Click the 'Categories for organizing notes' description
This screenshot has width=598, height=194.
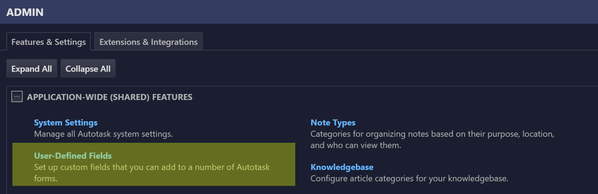click(x=432, y=134)
